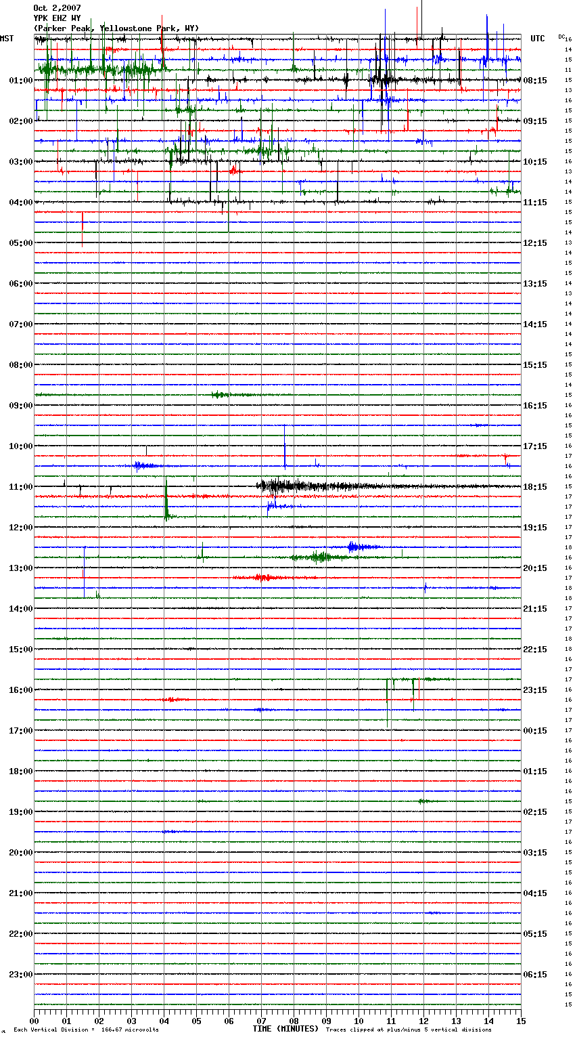Viewport: 575px width, 1039px height.
Task: Click "Traces clipped at plus/minus 5 vertical divisions" note
Action: click(x=409, y=1030)
